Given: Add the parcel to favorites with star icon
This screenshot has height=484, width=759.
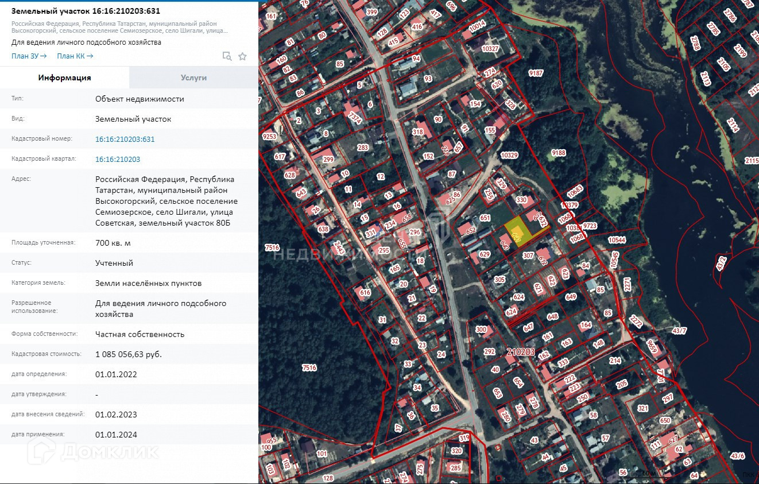Looking at the screenshot, I should [242, 56].
